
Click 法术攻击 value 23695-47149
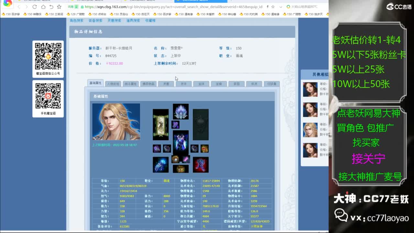[x=211, y=186]
